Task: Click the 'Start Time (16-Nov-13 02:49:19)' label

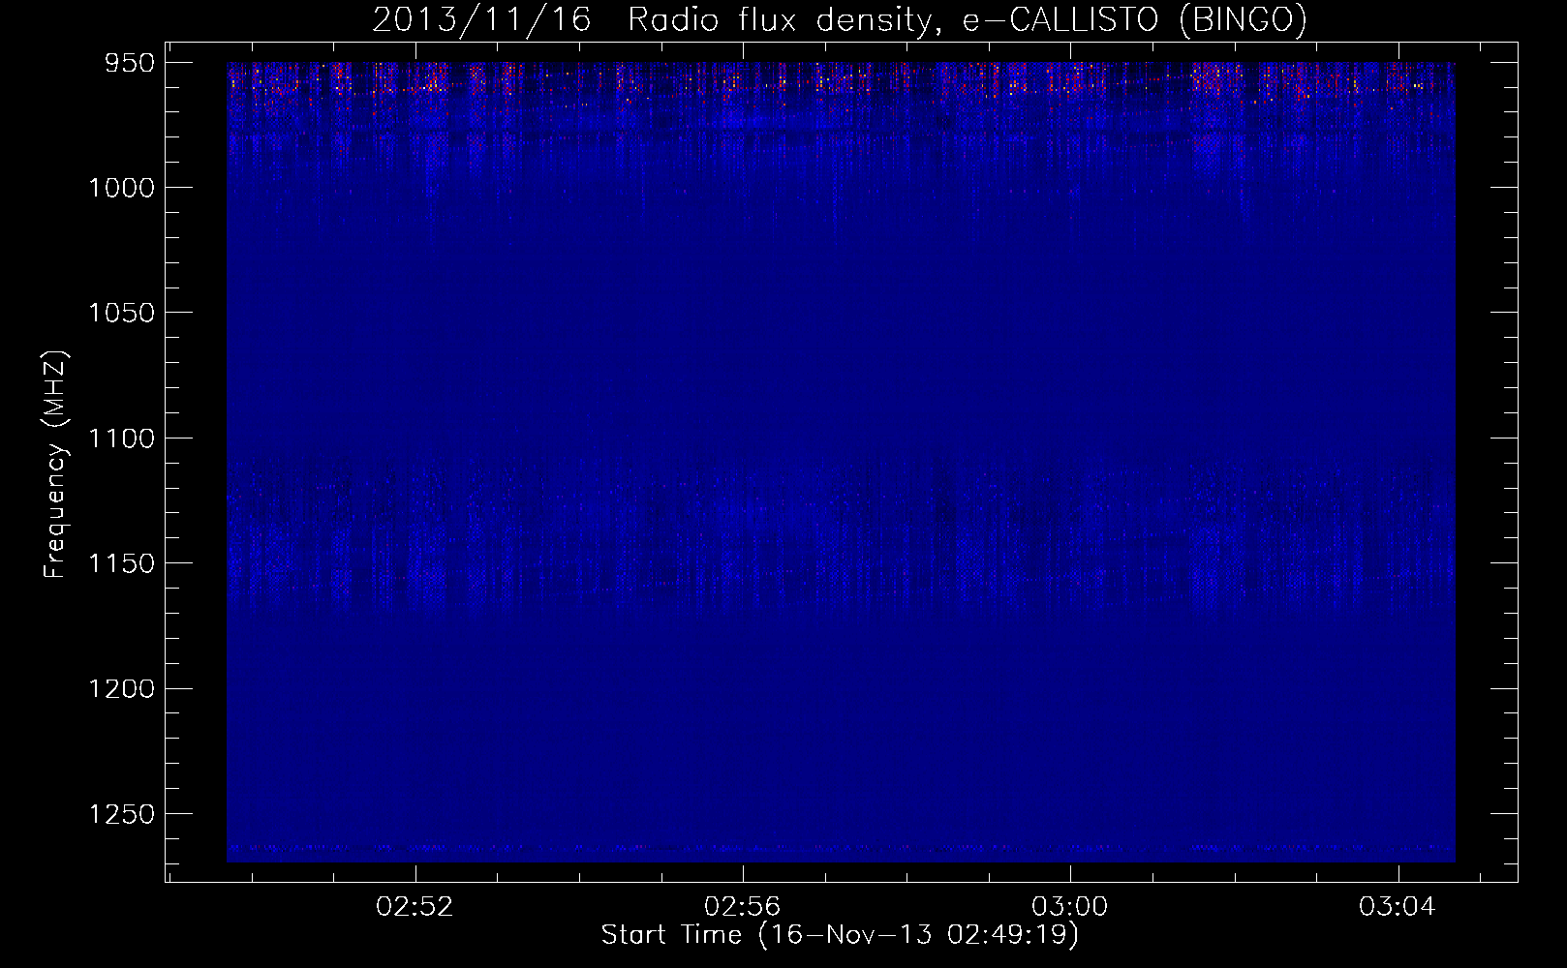Action: (841, 935)
